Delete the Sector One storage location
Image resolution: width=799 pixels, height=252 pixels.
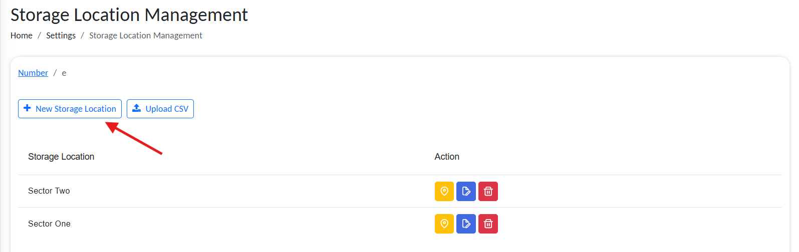tap(488, 224)
